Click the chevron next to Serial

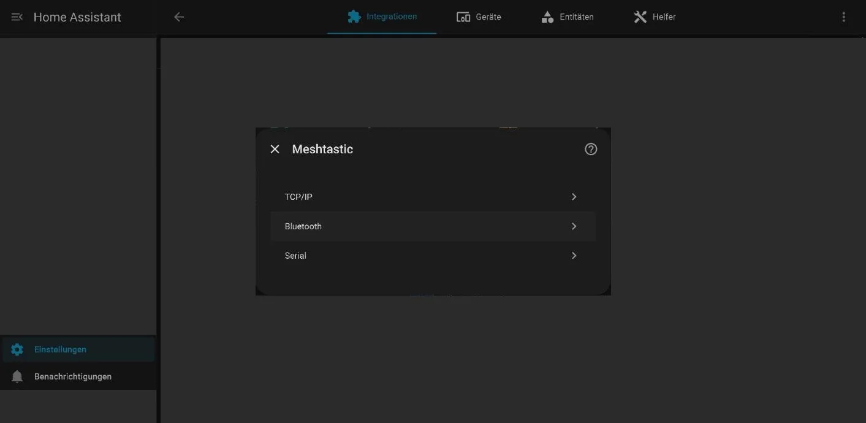[574, 256]
